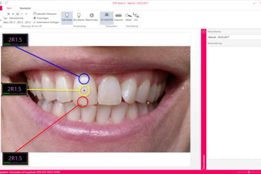Jump to the first measurement

8,13
